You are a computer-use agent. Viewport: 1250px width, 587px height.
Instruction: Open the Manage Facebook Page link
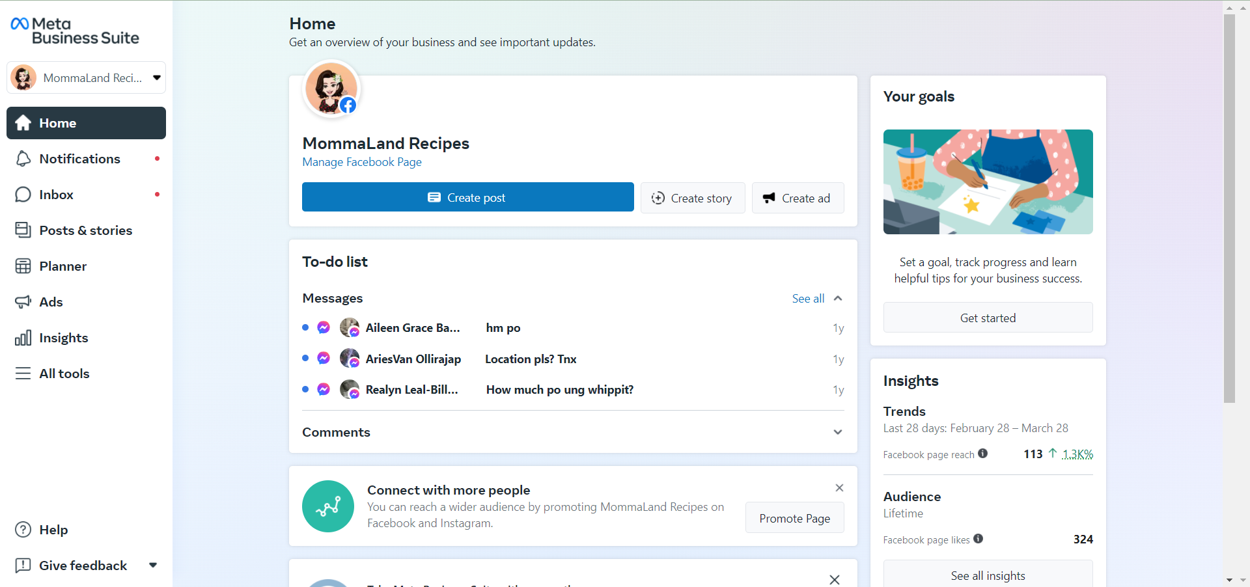click(x=362, y=162)
